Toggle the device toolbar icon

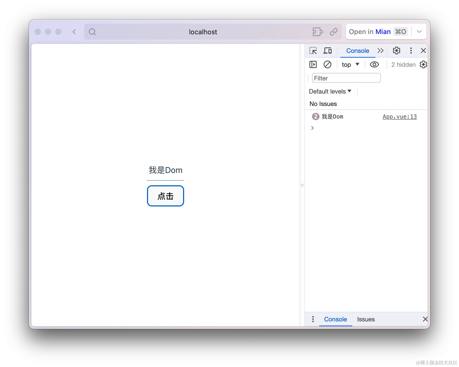(327, 51)
